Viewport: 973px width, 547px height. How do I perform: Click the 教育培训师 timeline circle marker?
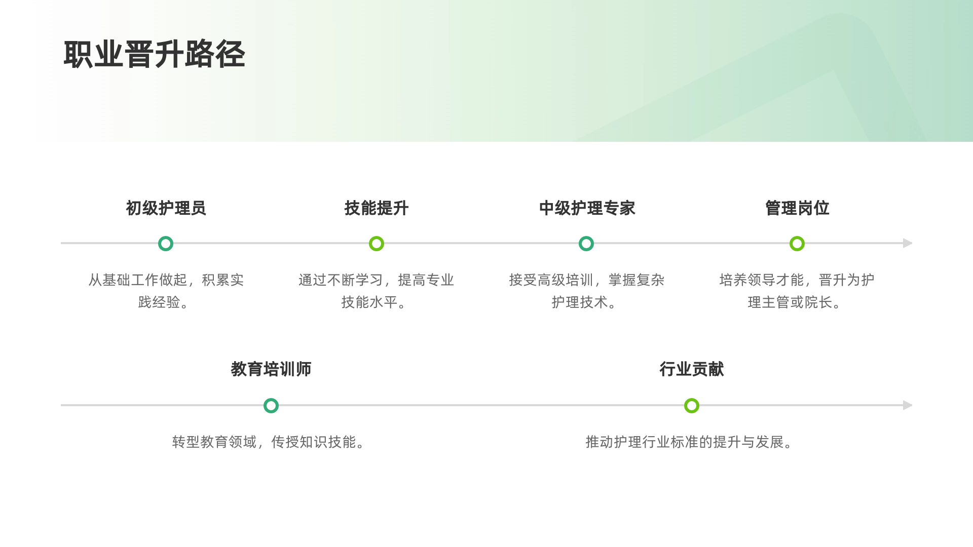[x=271, y=406]
